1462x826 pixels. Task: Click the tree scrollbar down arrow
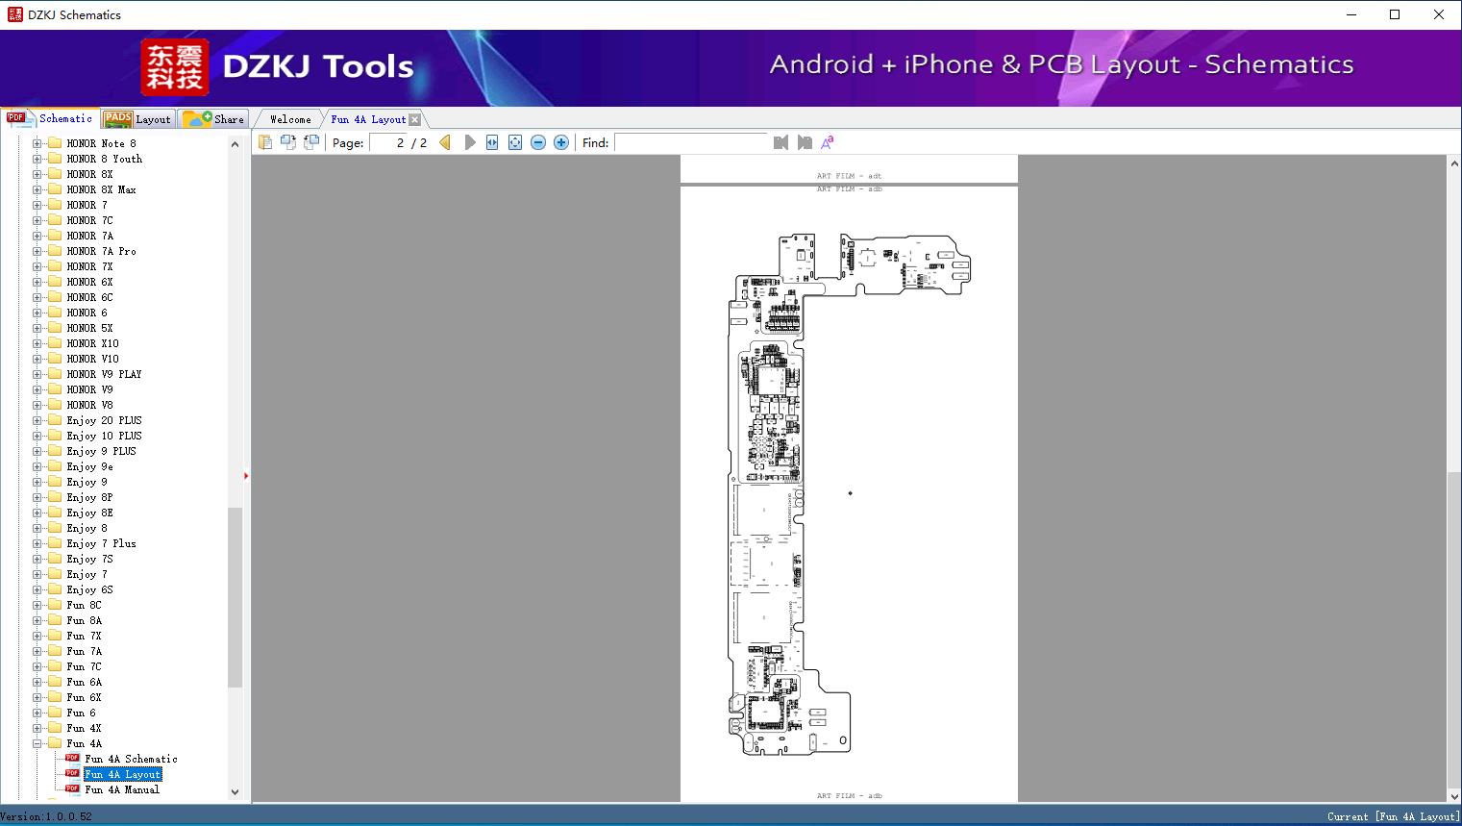[x=235, y=792]
